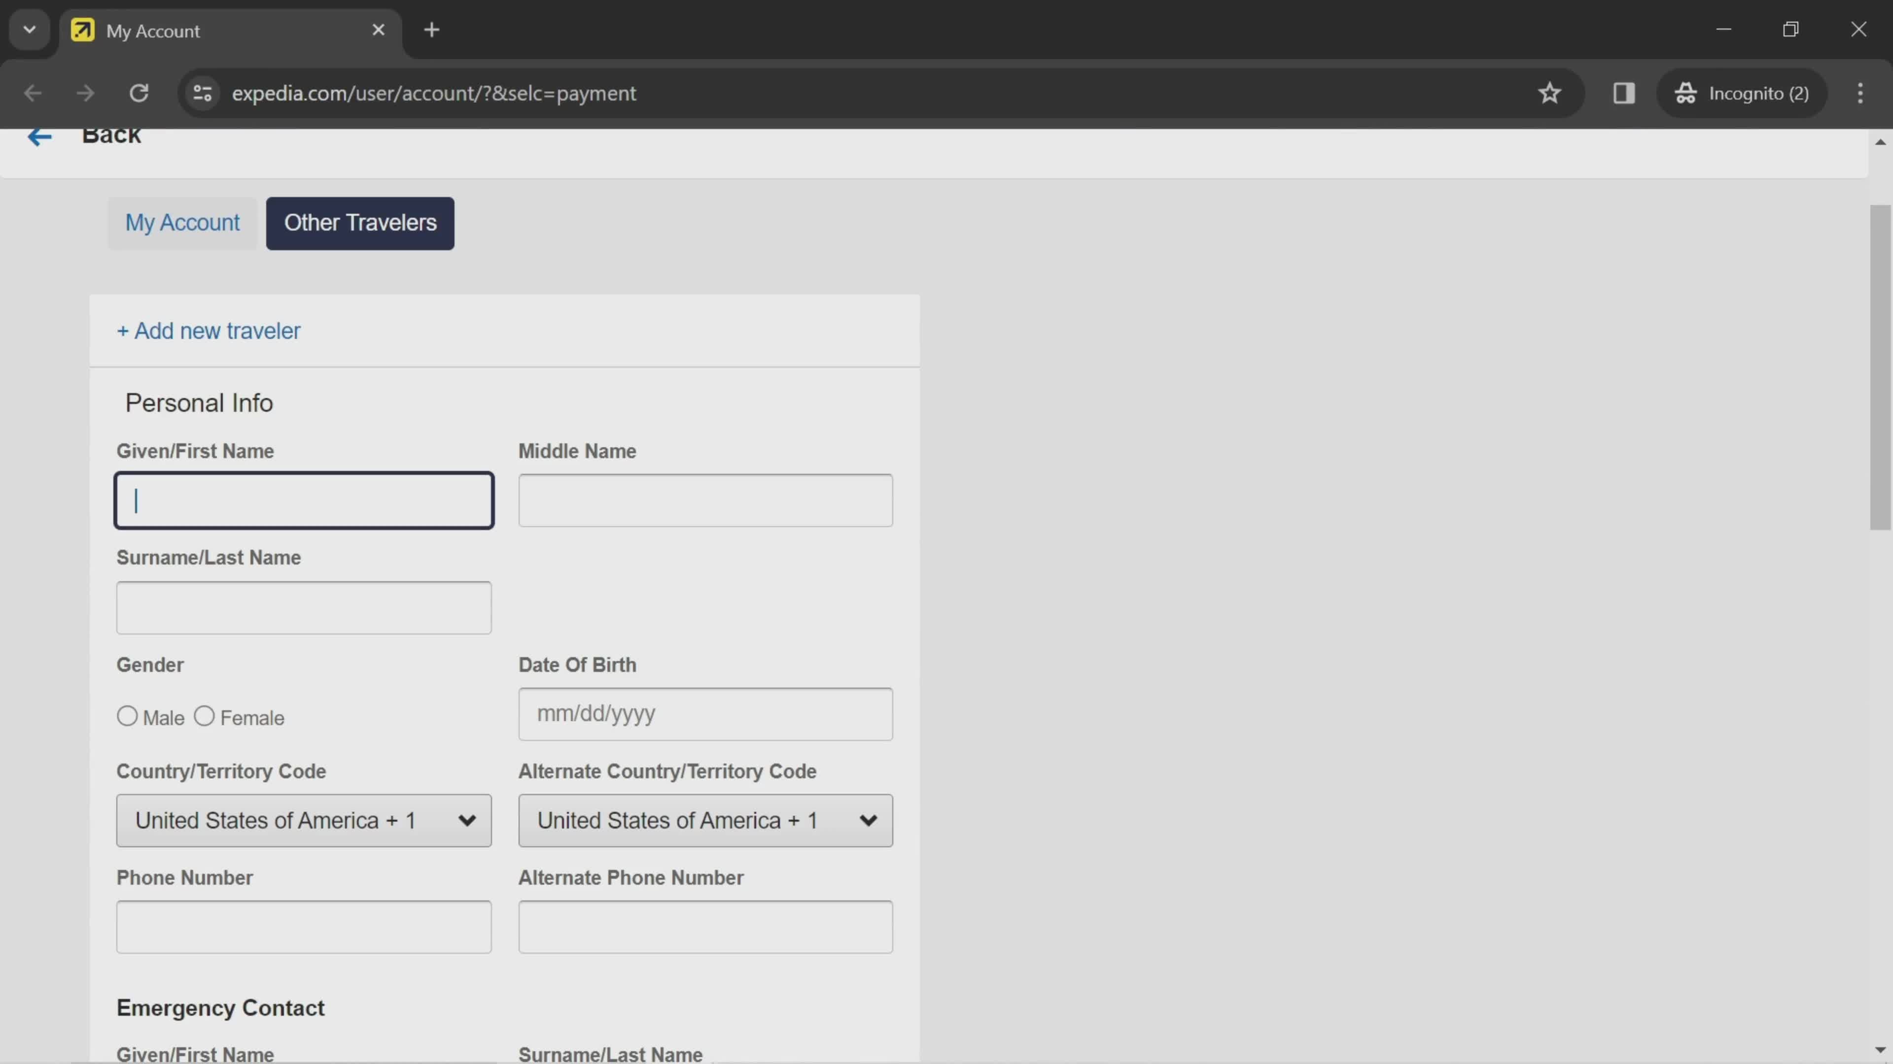Viewport: 1893px width, 1064px height.
Task: Click the Middle Name input field
Action: click(x=706, y=501)
